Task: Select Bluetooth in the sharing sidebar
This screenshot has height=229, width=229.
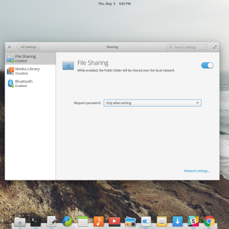Action: coord(30,84)
